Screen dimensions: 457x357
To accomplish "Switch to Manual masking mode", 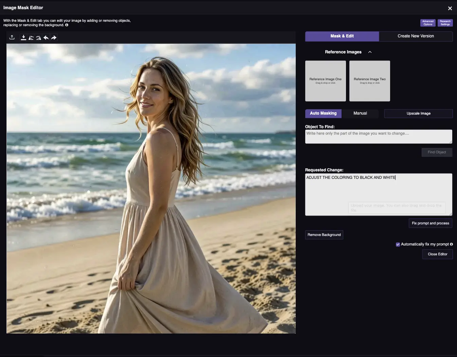I will pyautogui.click(x=360, y=113).
